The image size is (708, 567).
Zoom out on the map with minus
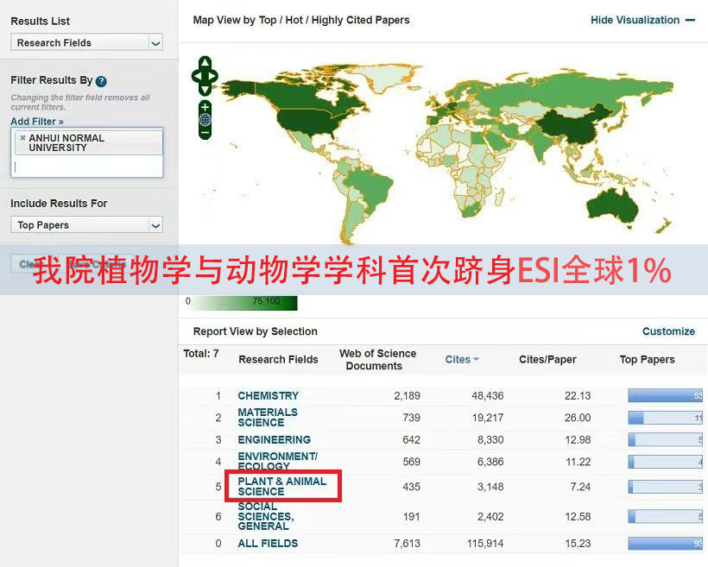tap(205, 133)
